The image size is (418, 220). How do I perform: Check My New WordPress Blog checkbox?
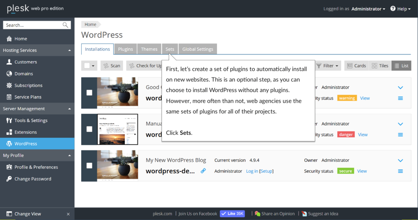click(x=90, y=166)
